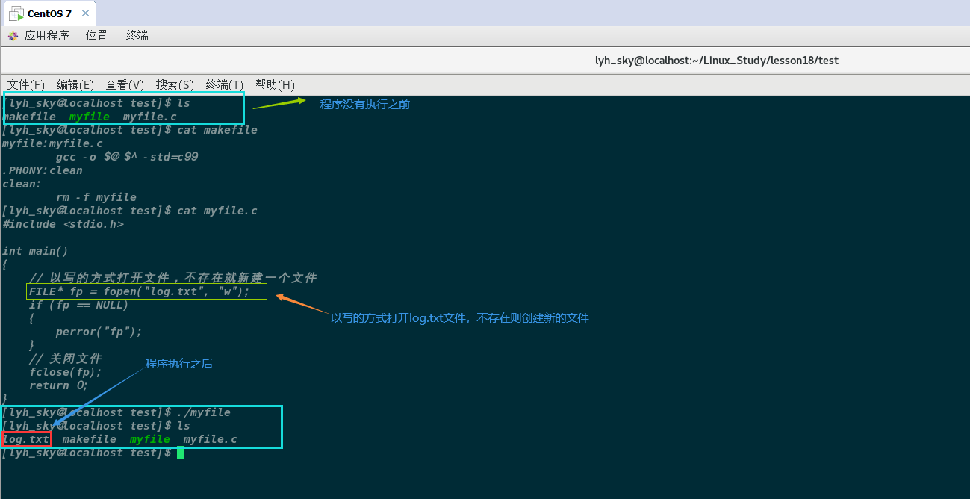Click the 'rm -f myfile' line
This screenshot has height=499, width=970.
pos(96,197)
